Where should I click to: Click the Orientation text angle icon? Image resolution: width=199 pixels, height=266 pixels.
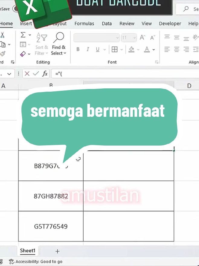pyautogui.click(x=196, y=37)
